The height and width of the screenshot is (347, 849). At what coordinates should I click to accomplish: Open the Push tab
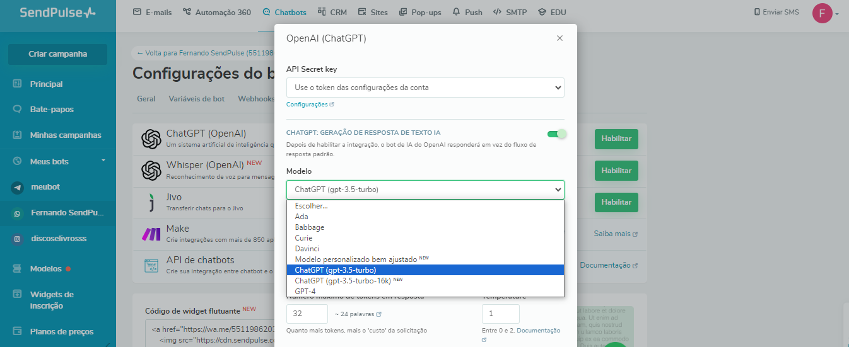point(467,12)
